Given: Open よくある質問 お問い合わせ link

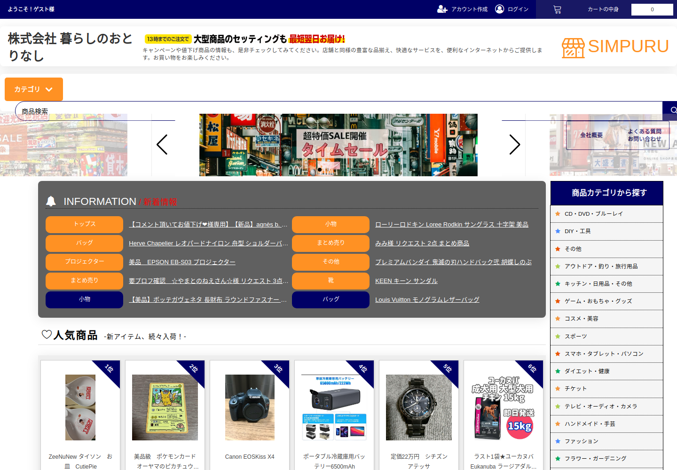Looking at the screenshot, I should (645, 135).
